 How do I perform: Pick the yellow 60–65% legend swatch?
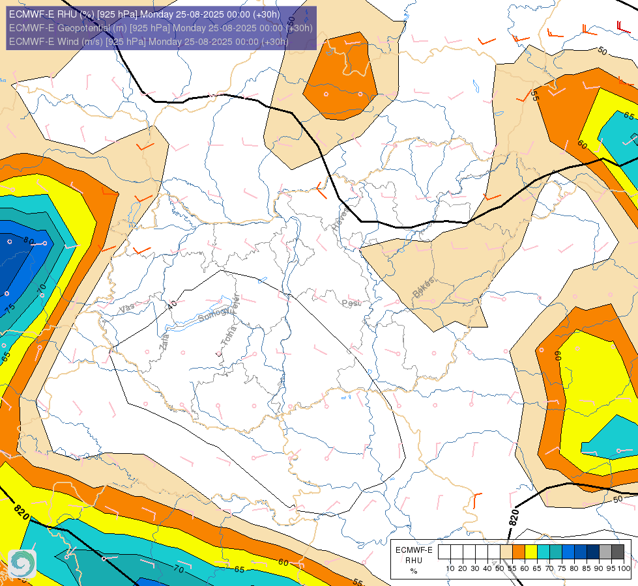pos(531,552)
